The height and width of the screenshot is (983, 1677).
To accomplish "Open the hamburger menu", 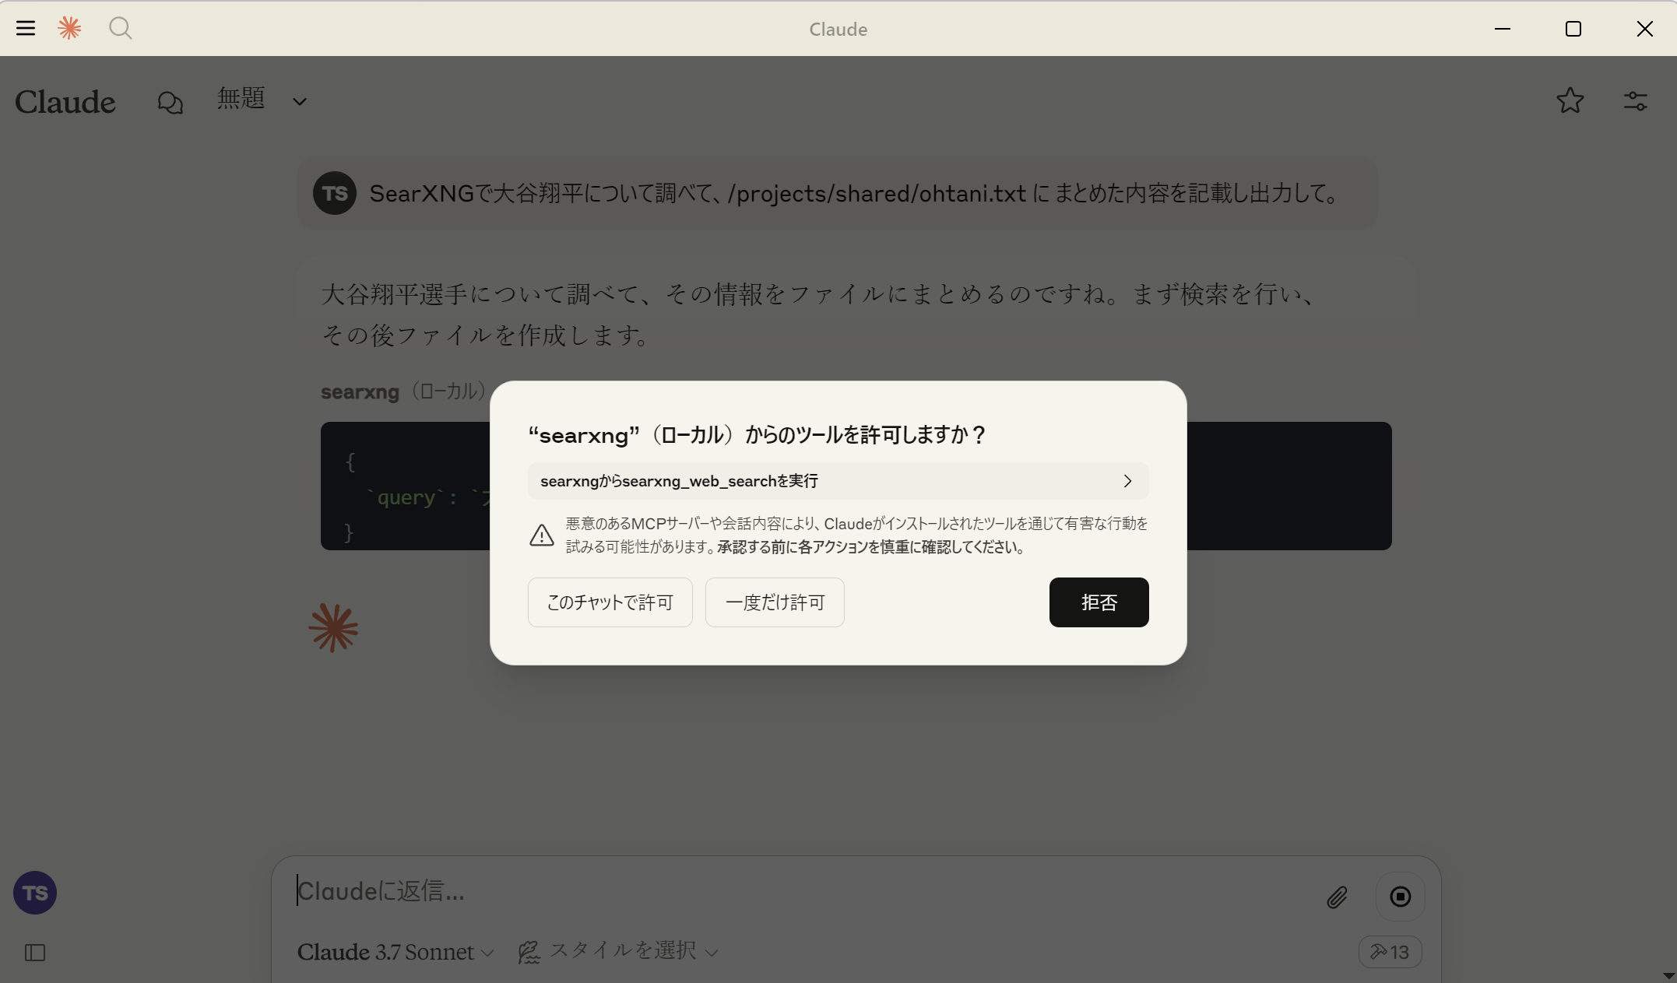I will [x=26, y=29].
